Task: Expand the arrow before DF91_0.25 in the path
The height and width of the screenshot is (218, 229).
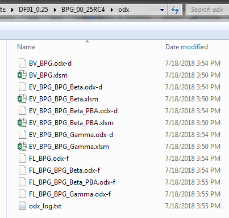Action: 13,10
